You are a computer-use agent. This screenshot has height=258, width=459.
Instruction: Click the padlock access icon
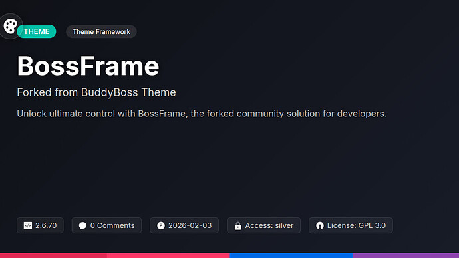pos(238,226)
